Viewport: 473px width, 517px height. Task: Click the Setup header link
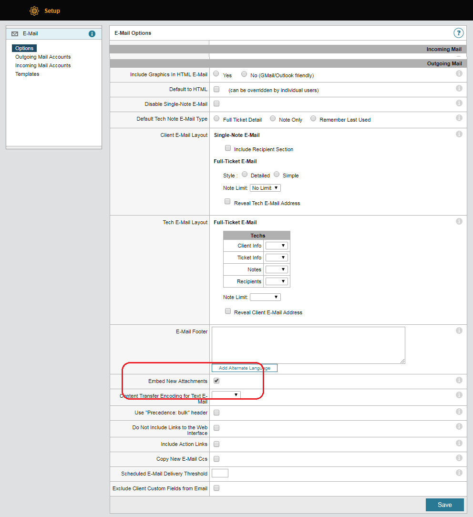pyautogui.click(x=52, y=11)
